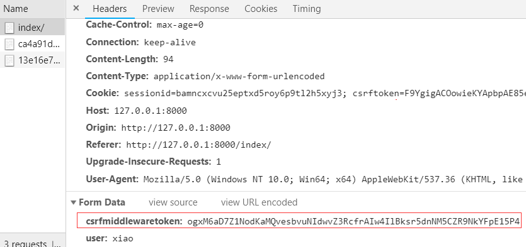Click the ca4a91d... request document icon
526x247 pixels.
pyautogui.click(x=9, y=44)
